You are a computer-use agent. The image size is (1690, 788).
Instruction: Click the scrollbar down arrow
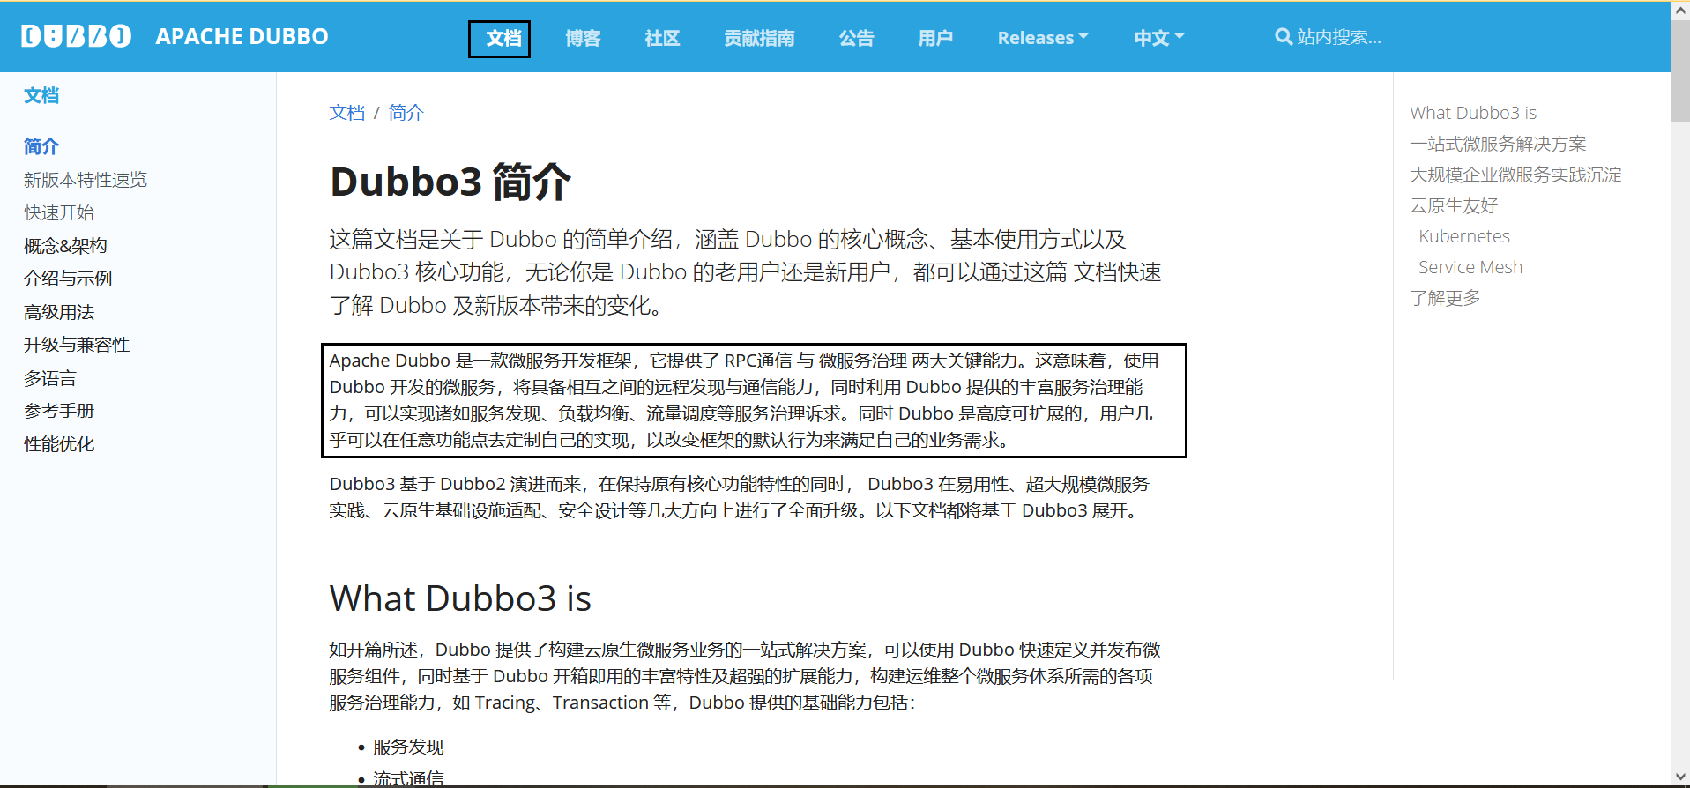click(x=1680, y=777)
